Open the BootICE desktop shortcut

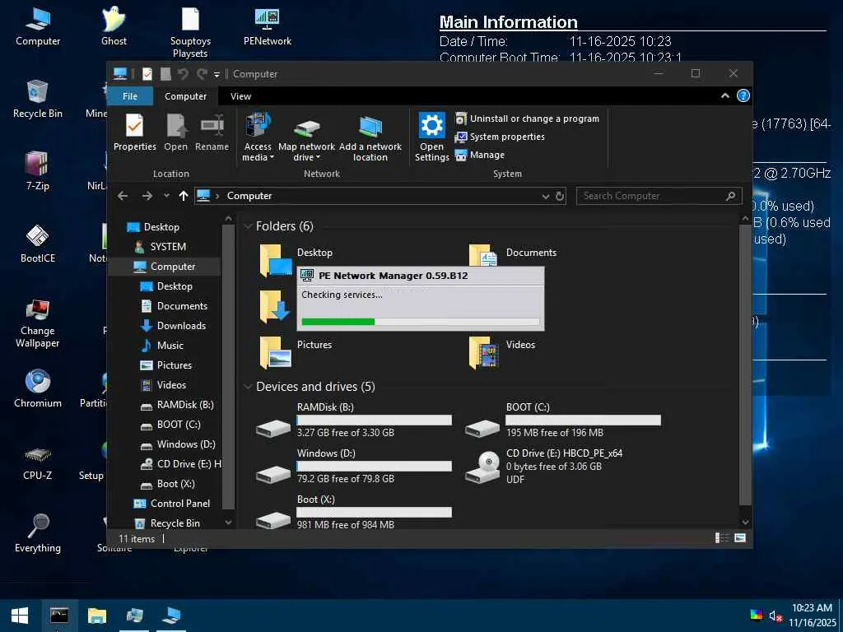pos(38,244)
